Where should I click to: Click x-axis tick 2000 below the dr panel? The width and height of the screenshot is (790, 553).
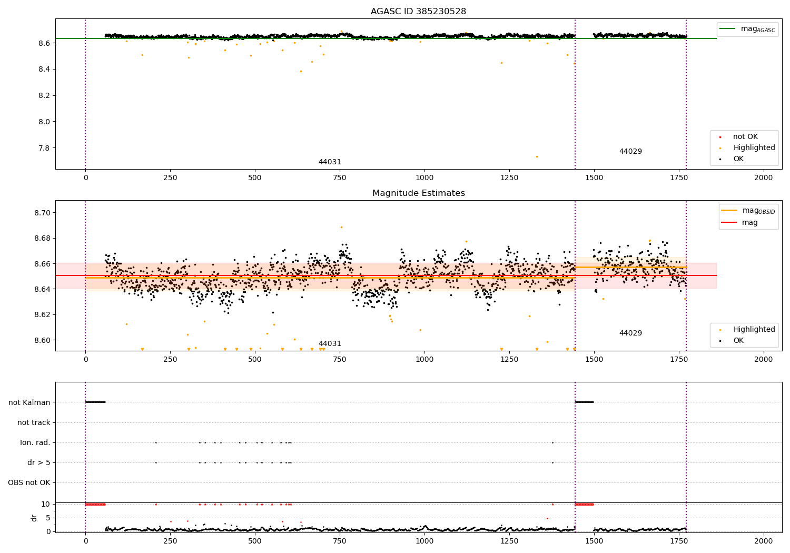[764, 541]
